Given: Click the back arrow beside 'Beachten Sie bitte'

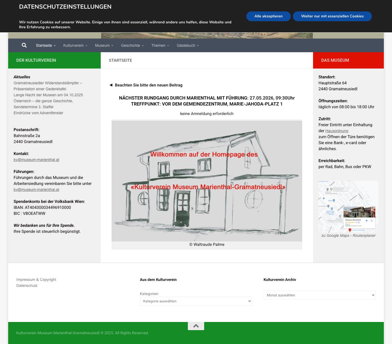Looking at the screenshot, I should pos(111,85).
